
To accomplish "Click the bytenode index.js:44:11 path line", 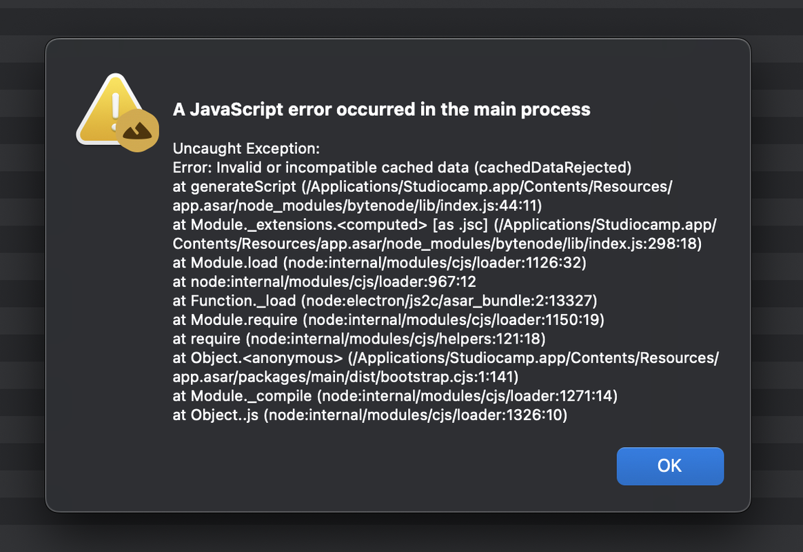I will pos(358,206).
